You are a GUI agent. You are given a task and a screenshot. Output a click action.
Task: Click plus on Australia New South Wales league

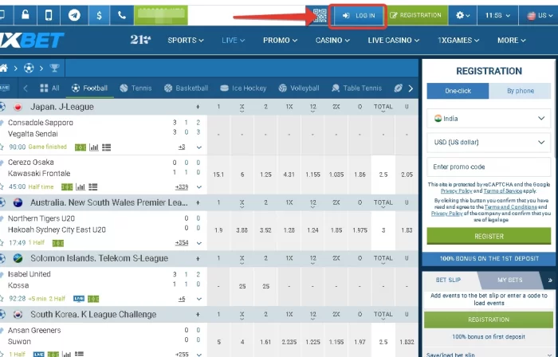coord(198,202)
